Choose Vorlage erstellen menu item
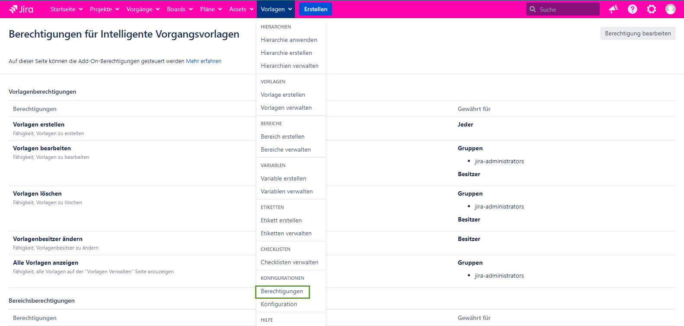Image resolution: width=684 pixels, height=326 pixels. pos(283,95)
